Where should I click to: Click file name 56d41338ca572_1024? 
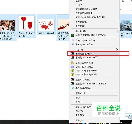(27, 35)
